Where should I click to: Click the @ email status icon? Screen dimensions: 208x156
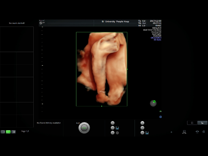point(203,132)
